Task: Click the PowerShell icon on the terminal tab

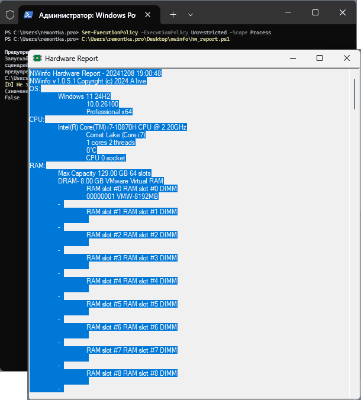Action: pyautogui.click(x=28, y=15)
